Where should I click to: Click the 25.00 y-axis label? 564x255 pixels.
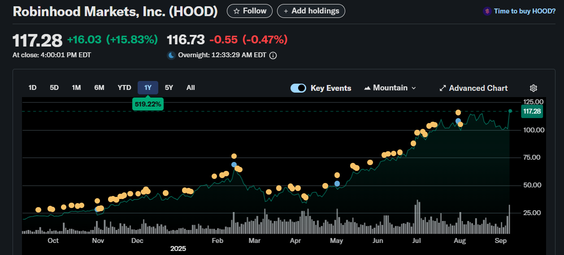pos(531,213)
